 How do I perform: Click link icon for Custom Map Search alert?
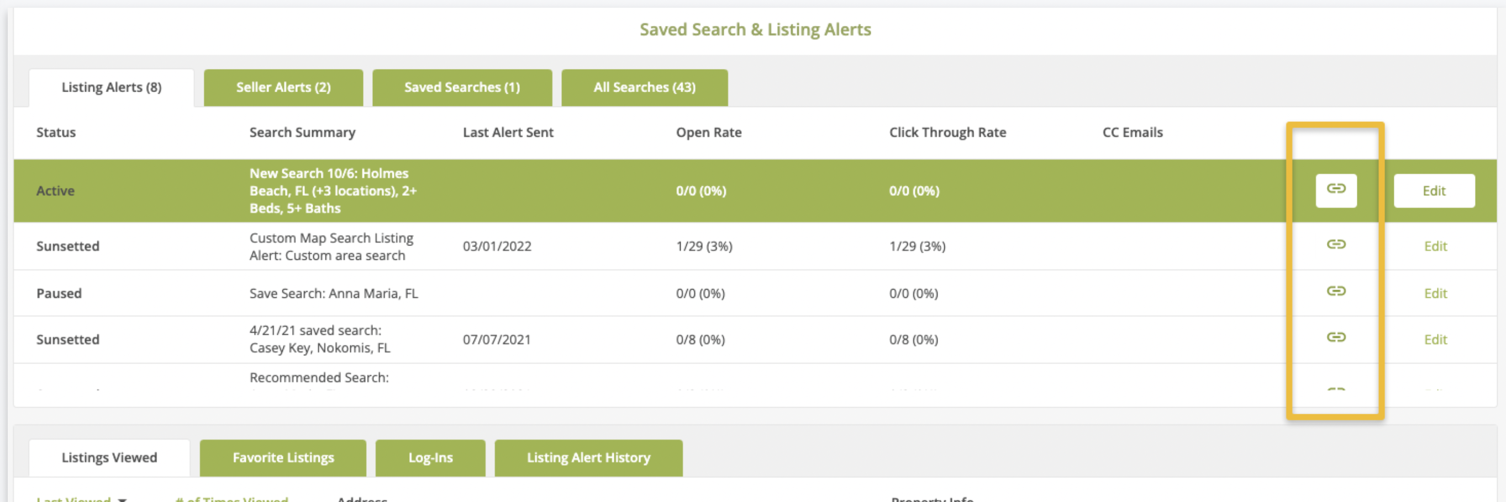1336,244
